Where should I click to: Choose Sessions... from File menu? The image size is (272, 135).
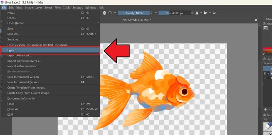tap(51, 39)
